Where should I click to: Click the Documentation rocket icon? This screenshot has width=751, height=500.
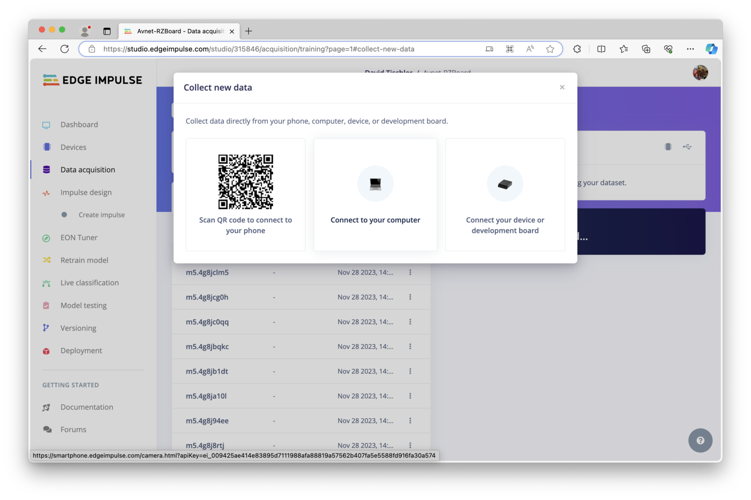point(46,407)
